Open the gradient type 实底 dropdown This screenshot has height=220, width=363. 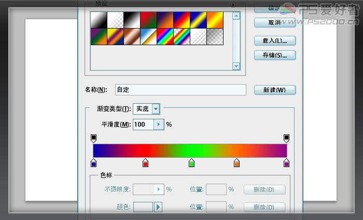(156, 109)
